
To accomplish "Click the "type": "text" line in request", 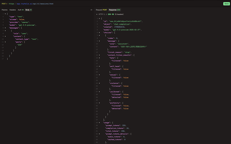I will tap(16, 17).
